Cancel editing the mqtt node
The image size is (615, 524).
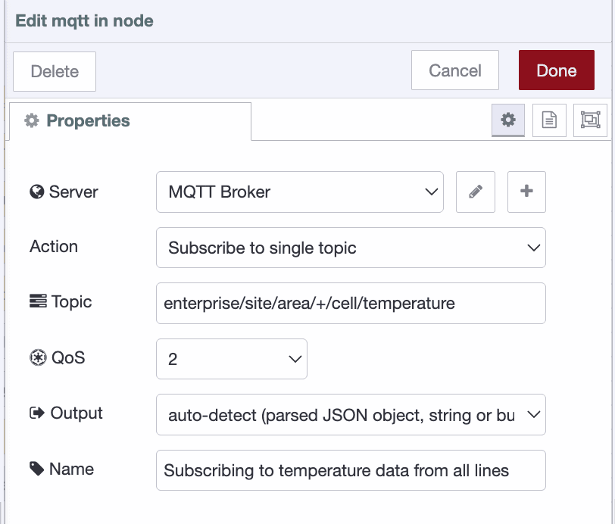pos(454,70)
